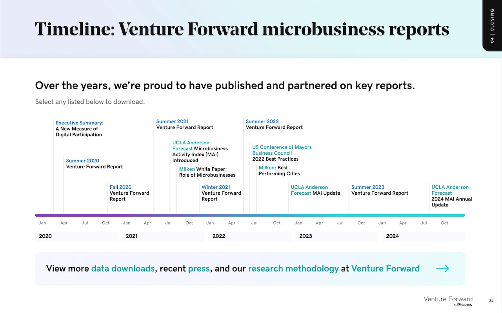Open Winter 2021 Venture Forward Report
The height and width of the screenshot is (313, 502).
(216, 187)
